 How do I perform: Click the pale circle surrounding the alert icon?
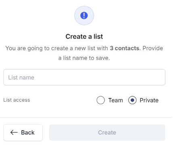tap(84, 16)
